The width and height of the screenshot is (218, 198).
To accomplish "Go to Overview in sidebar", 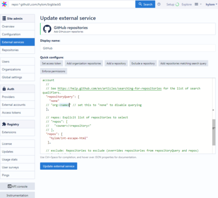I will (17, 26).
